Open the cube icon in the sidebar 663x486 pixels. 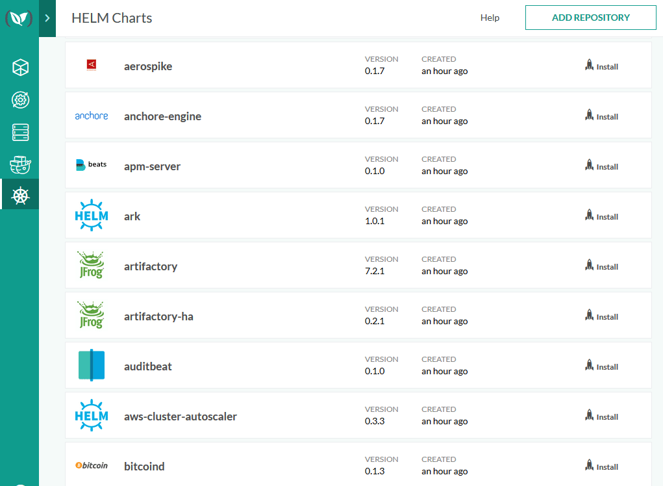[21, 67]
